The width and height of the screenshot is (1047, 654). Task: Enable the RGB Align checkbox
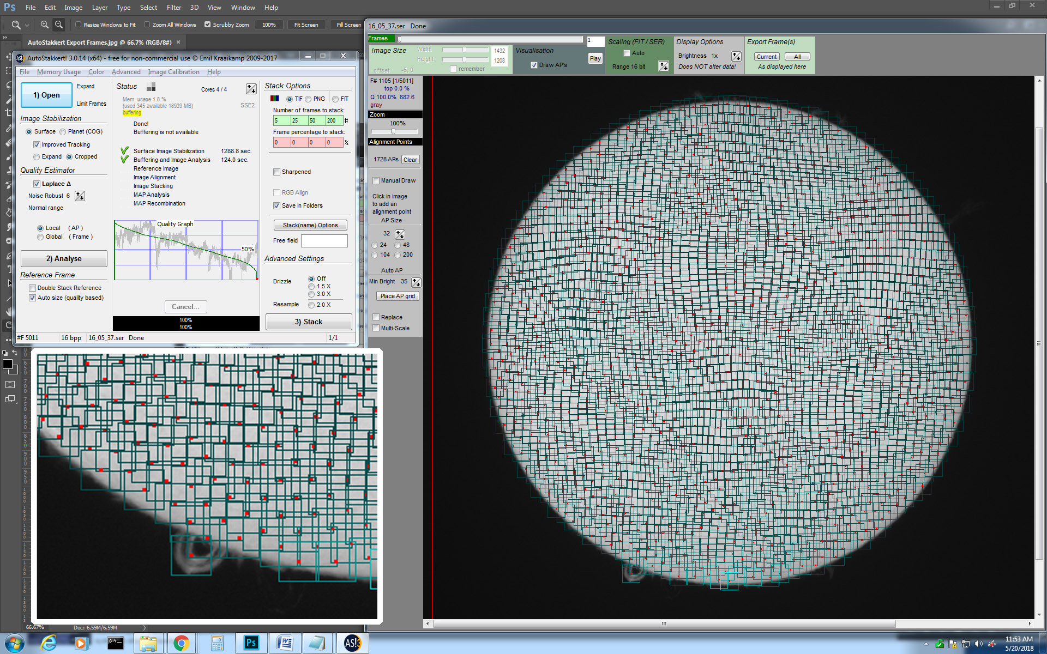click(x=276, y=192)
